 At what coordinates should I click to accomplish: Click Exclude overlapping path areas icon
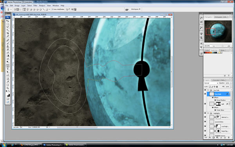75,9
